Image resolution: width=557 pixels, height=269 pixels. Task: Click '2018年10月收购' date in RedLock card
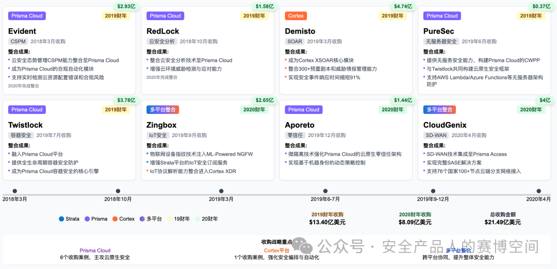click(198, 42)
